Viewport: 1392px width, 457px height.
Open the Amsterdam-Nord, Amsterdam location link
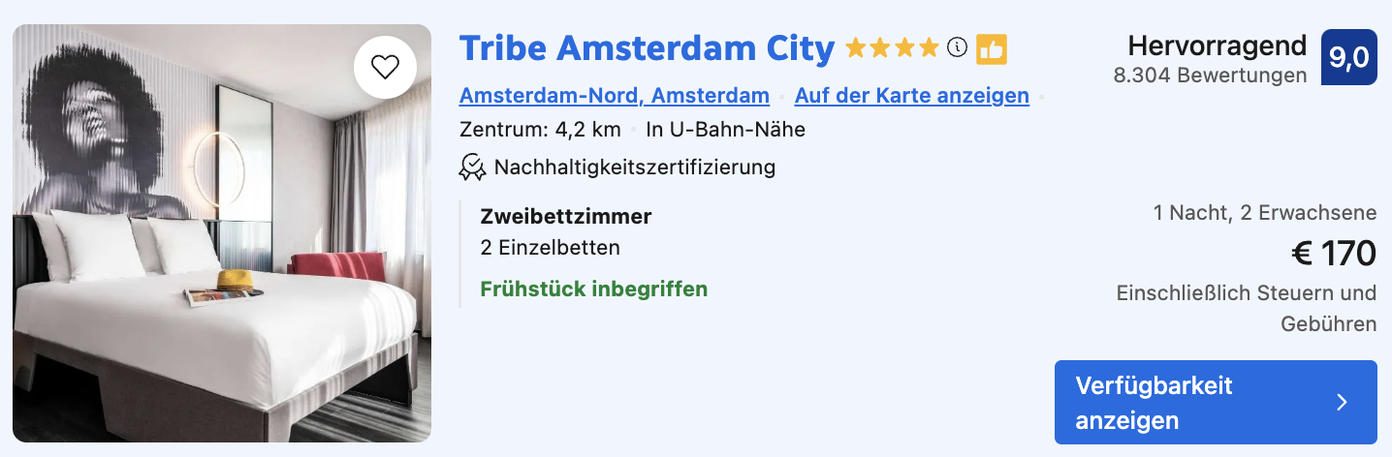(614, 96)
